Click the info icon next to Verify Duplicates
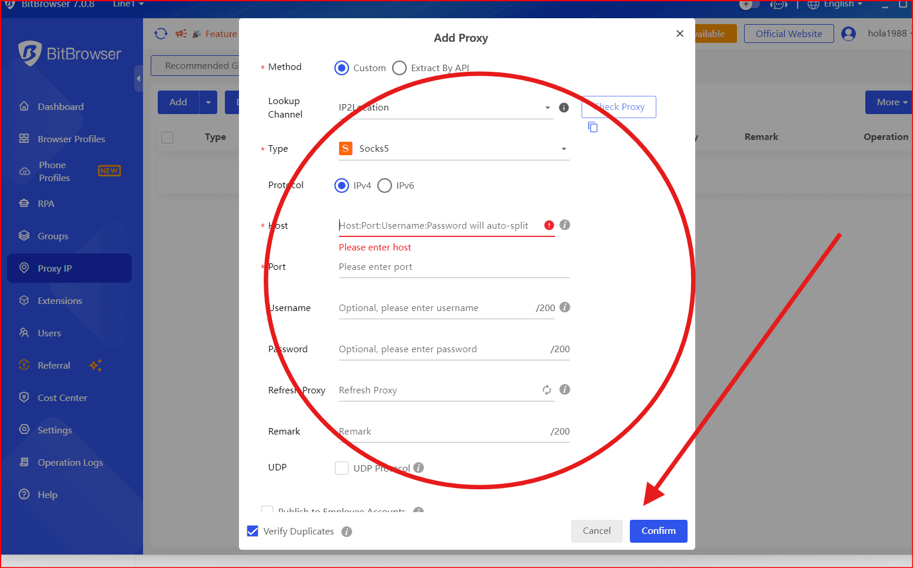Image resolution: width=913 pixels, height=568 pixels. pyautogui.click(x=347, y=532)
